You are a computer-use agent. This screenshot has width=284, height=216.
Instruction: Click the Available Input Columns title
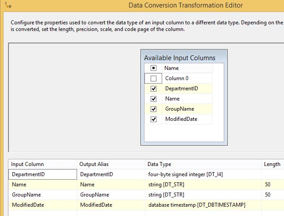click(180, 58)
